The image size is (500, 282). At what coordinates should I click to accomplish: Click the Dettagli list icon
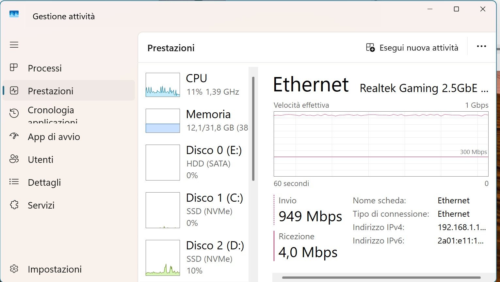(14, 182)
